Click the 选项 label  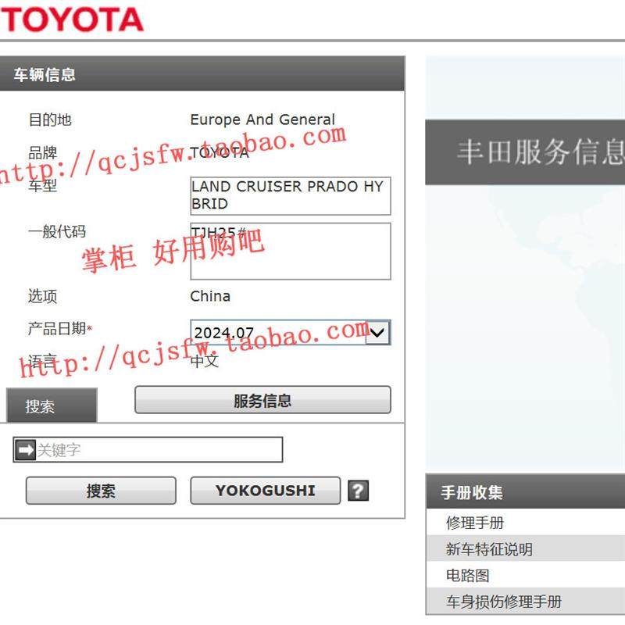(42, 296)
